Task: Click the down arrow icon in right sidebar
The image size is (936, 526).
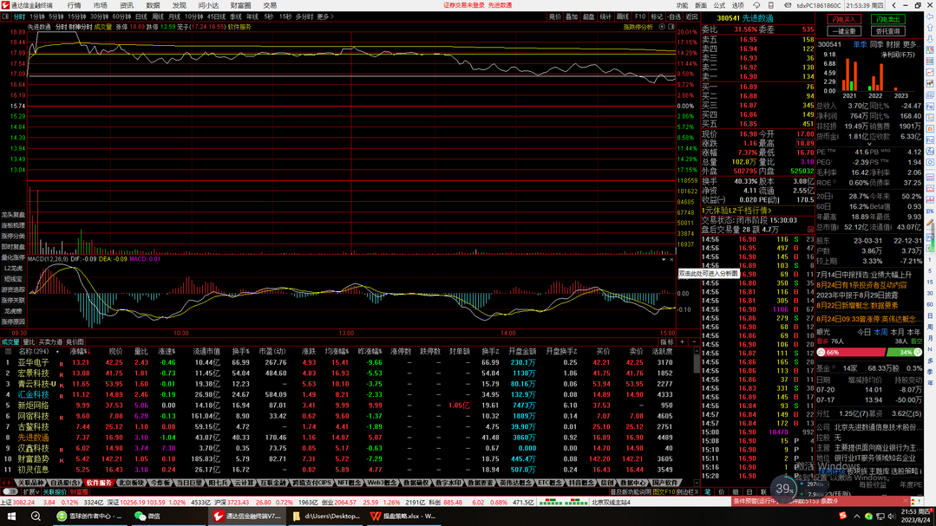Action: click(931, 39)
